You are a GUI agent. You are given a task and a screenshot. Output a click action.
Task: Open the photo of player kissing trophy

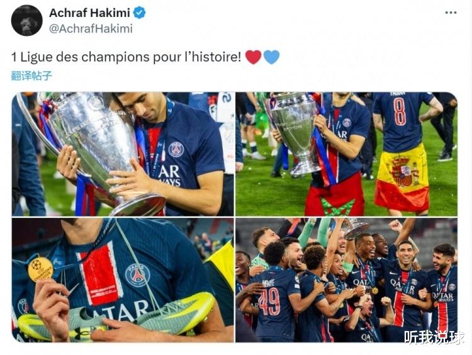tap(123, 154)
